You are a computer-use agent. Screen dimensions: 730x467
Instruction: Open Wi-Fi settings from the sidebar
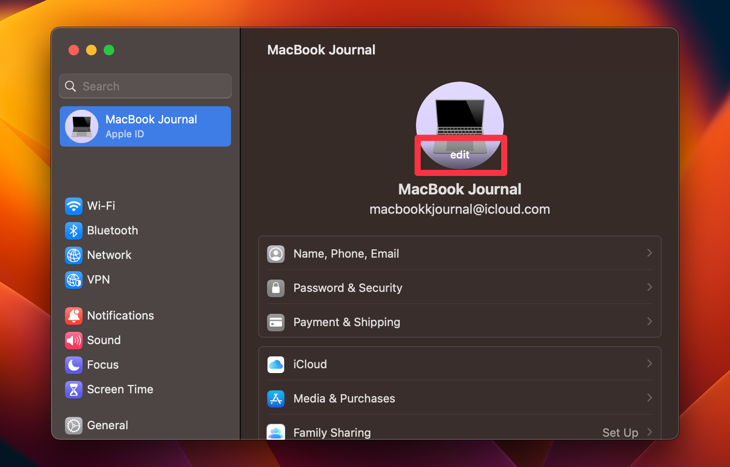click(74, 206)
